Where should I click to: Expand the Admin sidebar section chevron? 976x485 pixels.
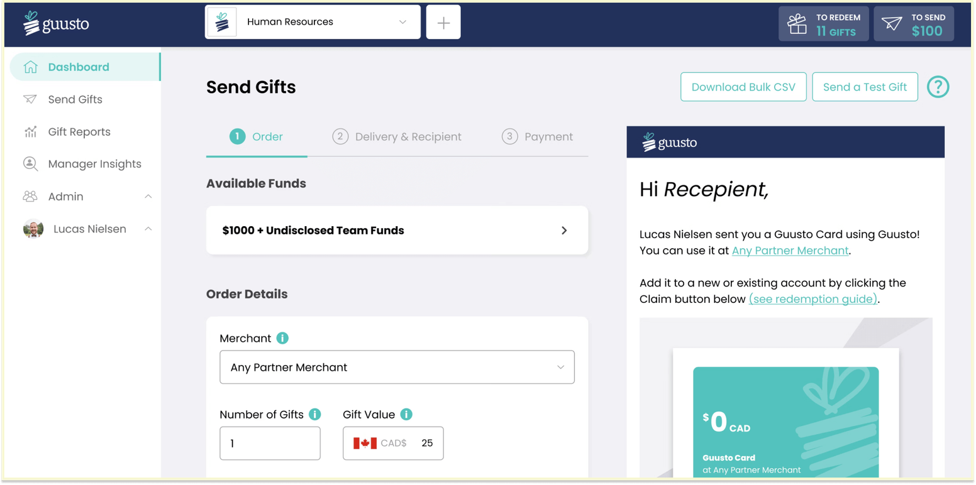148,197
